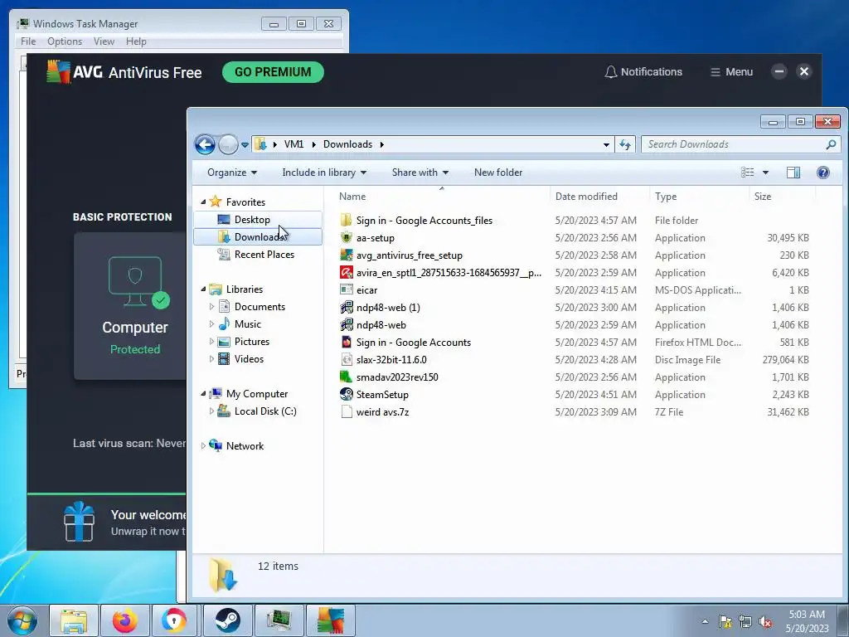Click the Search Downloads field

(740, 144)
